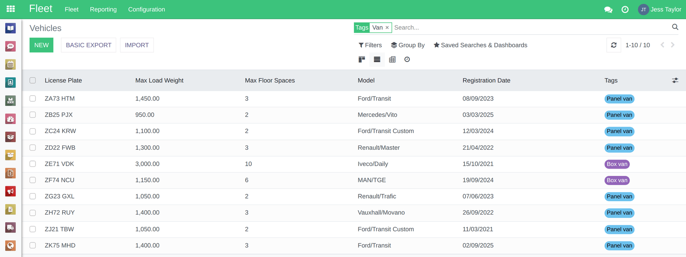Check the row for ZC24 KRW

click(x=33, y=131)
